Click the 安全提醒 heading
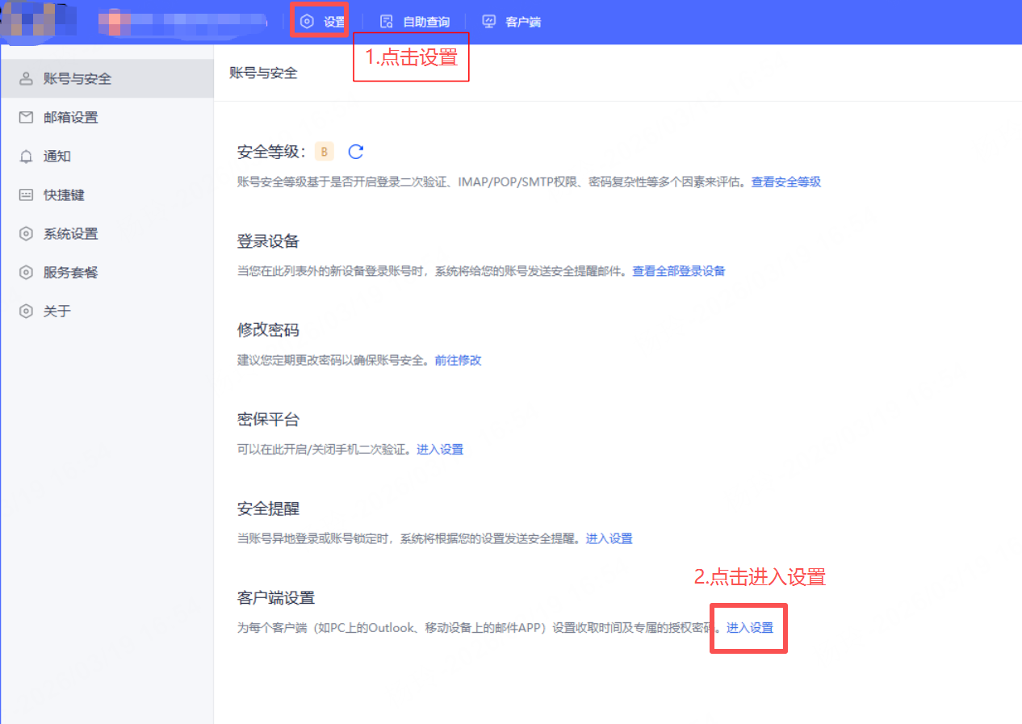1022x724 pixels. point(268,508)
